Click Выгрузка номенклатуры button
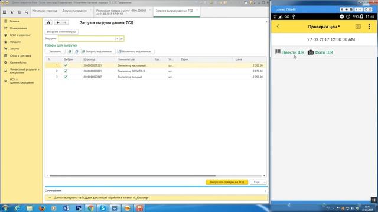The height and width of the screenshot is (212, 378). [x=61, y=32]
